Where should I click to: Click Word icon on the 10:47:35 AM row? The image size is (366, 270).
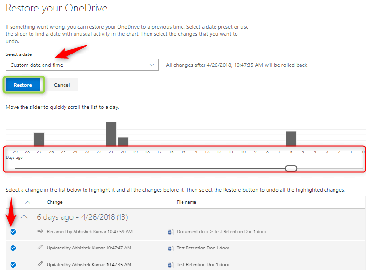pyautogui.click(x=171, y=265)
